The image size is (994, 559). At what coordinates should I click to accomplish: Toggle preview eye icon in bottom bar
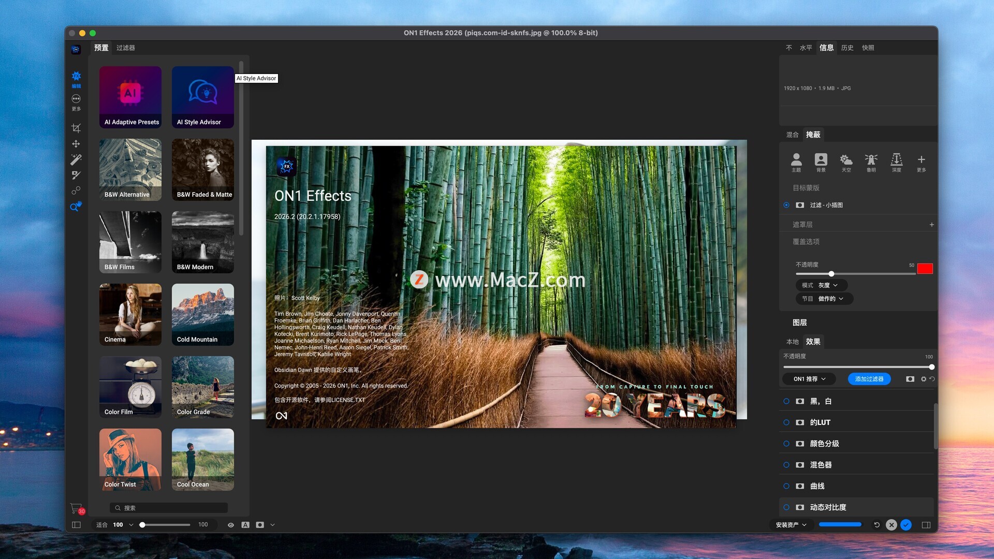pyautogui.click(x=231, y=525)
